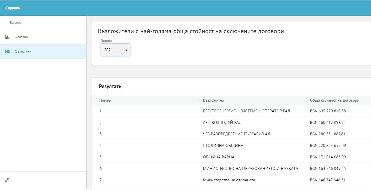
Task: Sort by Обща стойност на договори header
Action: click(x=335, y=100)
